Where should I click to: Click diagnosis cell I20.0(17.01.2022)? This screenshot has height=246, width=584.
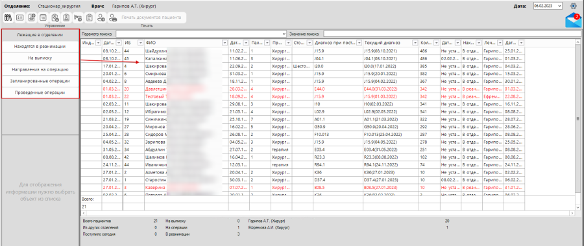(391, 66)
